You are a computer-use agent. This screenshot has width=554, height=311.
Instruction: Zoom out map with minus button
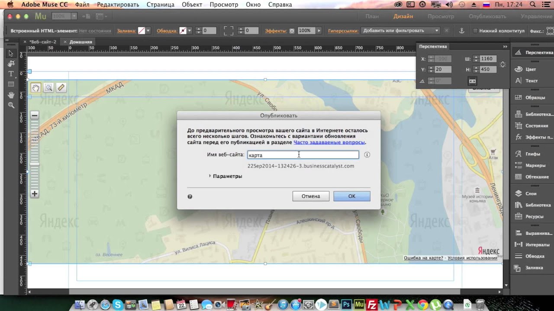(x=35, y=115)
